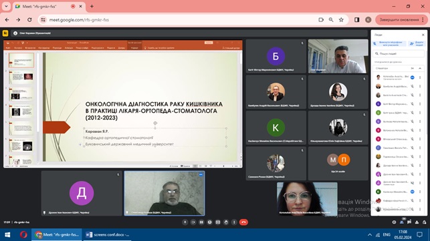Select Олег Караван's video tile

pyautogui.click(x=338, y=56)
